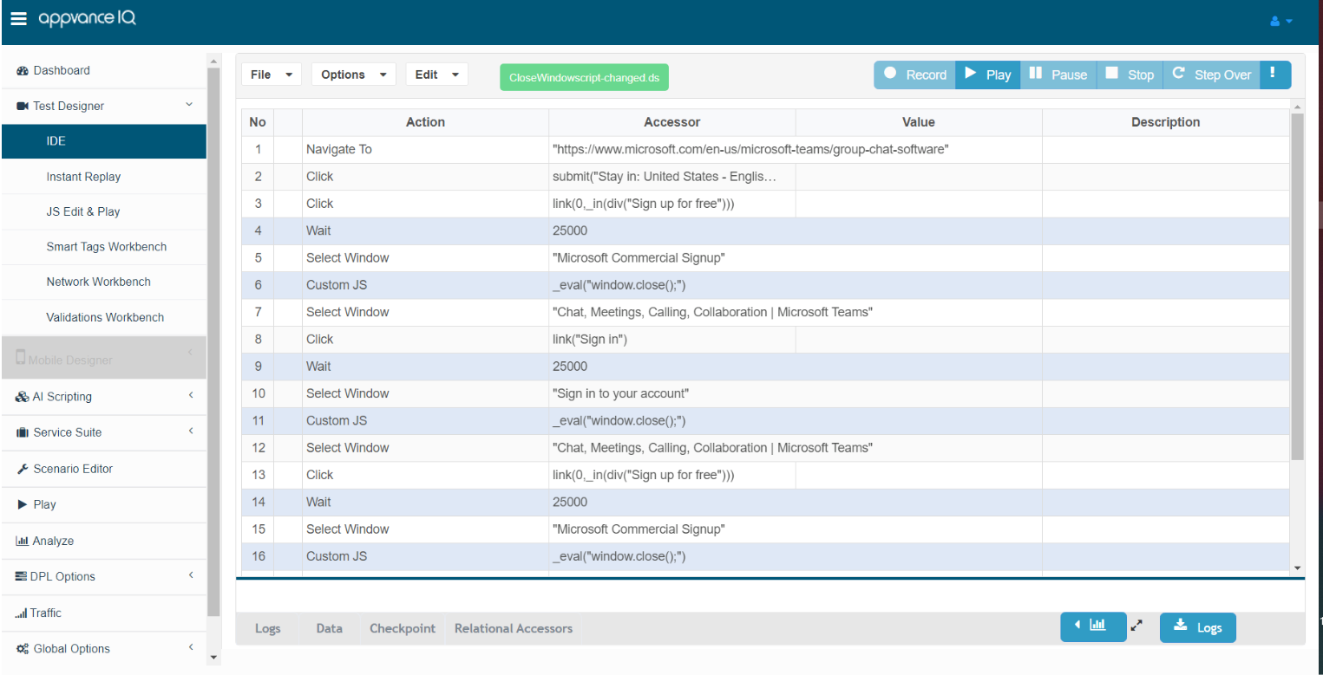This screenshot has height=675, width=1323.
Task: Switch to the Data tab
Action: [330, 628]
